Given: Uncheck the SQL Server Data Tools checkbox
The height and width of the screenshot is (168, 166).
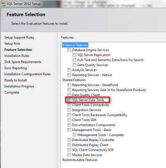Looking at the screenshot, I should 69,100.
